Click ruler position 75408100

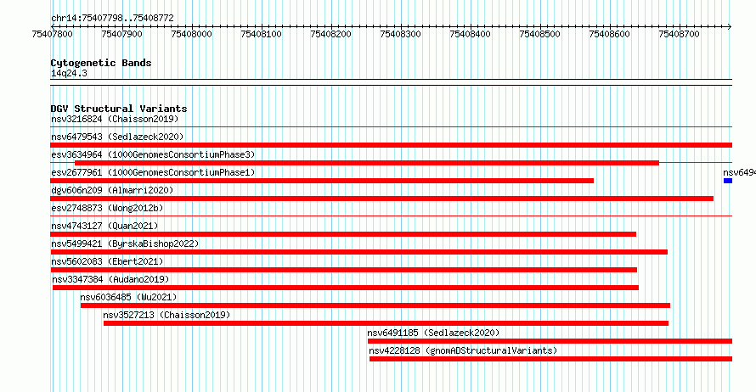(x=262, y=34)
